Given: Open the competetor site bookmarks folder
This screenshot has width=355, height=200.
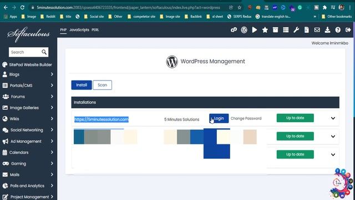Looking at the screenshot, I should click(x=141, y=17).
